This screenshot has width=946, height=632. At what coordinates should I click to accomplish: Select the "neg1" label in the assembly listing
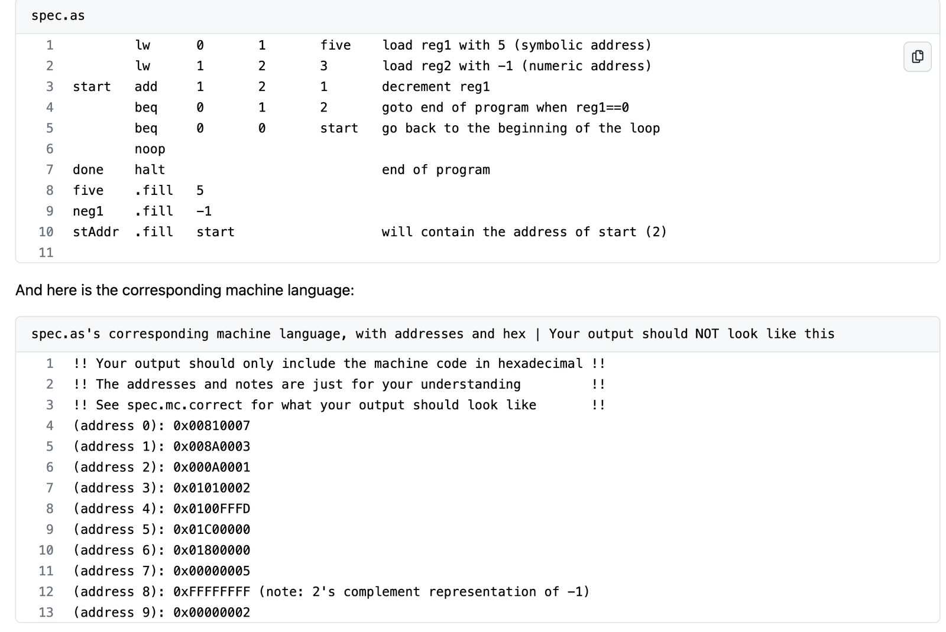coord(88,211)
